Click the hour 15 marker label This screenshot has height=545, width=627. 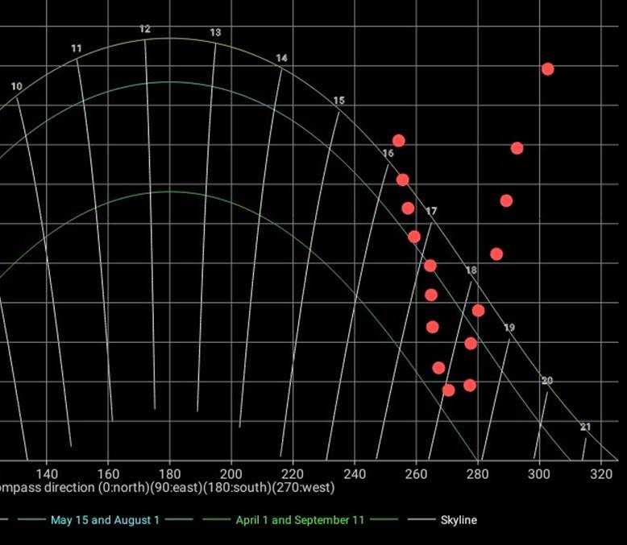[338, 101]
